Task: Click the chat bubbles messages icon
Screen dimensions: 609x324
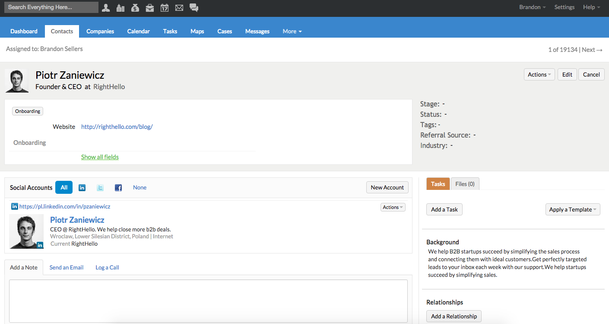Action: coord(194,7)
